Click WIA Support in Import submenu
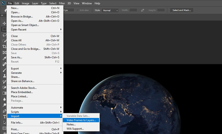222x134 pixels. click(75, 129)
